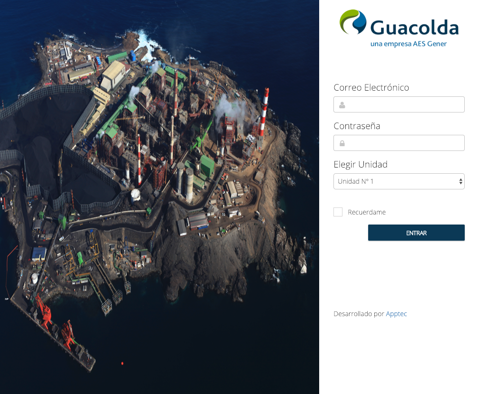Click the 'Elegir Unidad' label
Image resolution: width=479 pixels, height=394 pixels.
361,164
